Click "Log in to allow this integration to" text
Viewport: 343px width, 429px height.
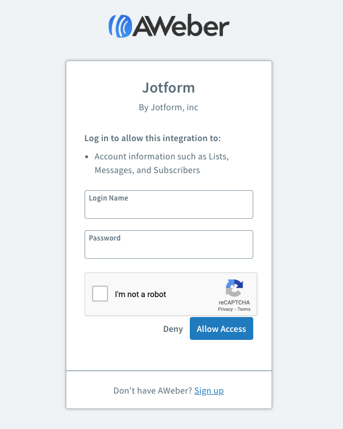[153, 138]
